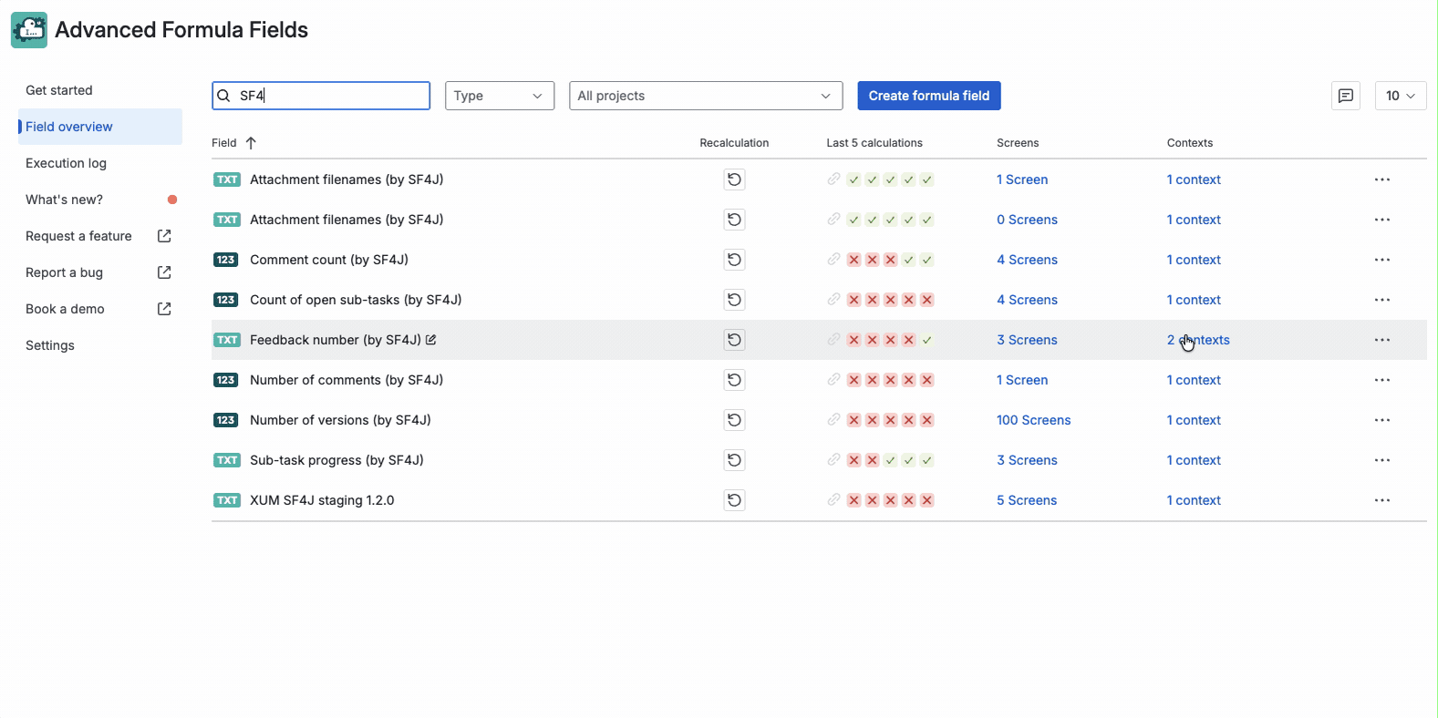Open edit icon beside Feedback number field
This screenshot has width=1438, height=718.
[431, 340]
